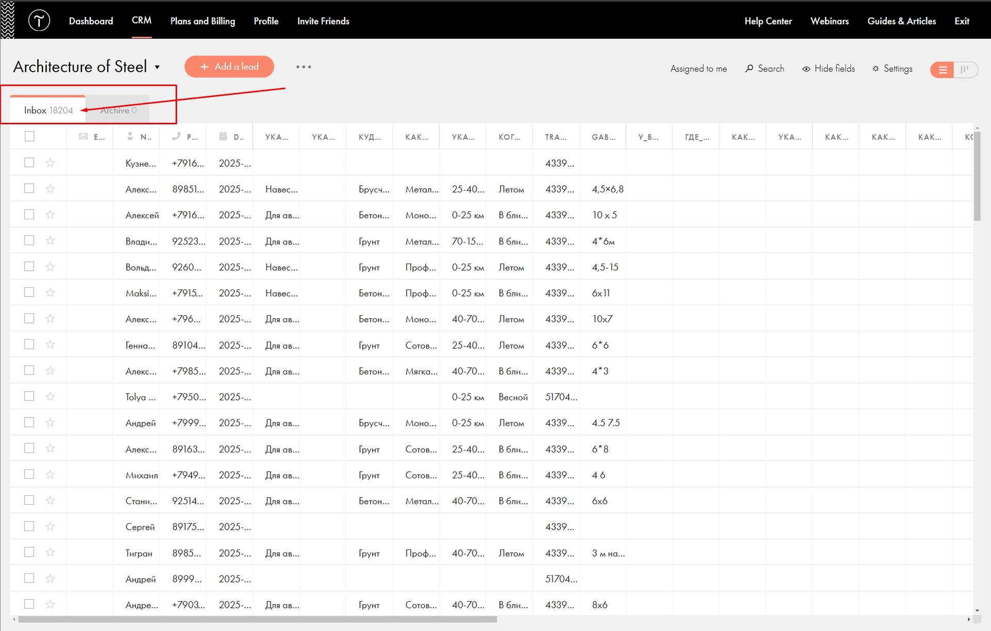The image size is (991, 631).
Task: Star the Tolya lead row
Action: tap(50, 397)
